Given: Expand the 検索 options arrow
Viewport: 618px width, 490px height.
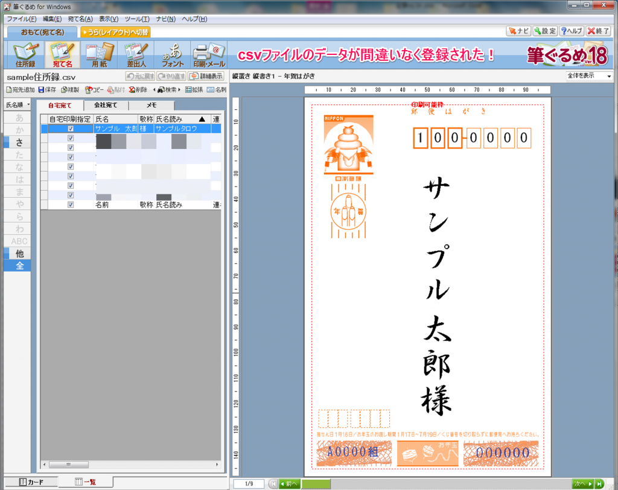Looking at the screenshot, I should pos(180,90).
